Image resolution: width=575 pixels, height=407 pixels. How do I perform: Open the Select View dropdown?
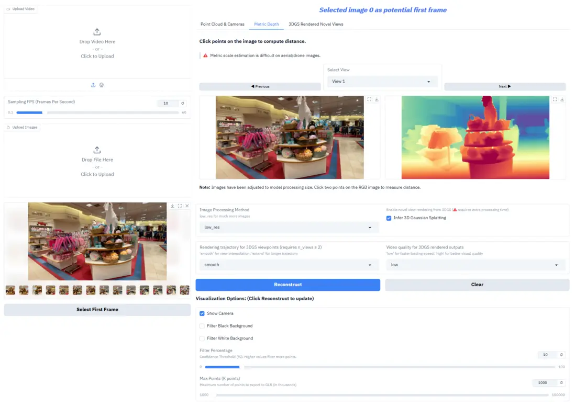(382, 81)
